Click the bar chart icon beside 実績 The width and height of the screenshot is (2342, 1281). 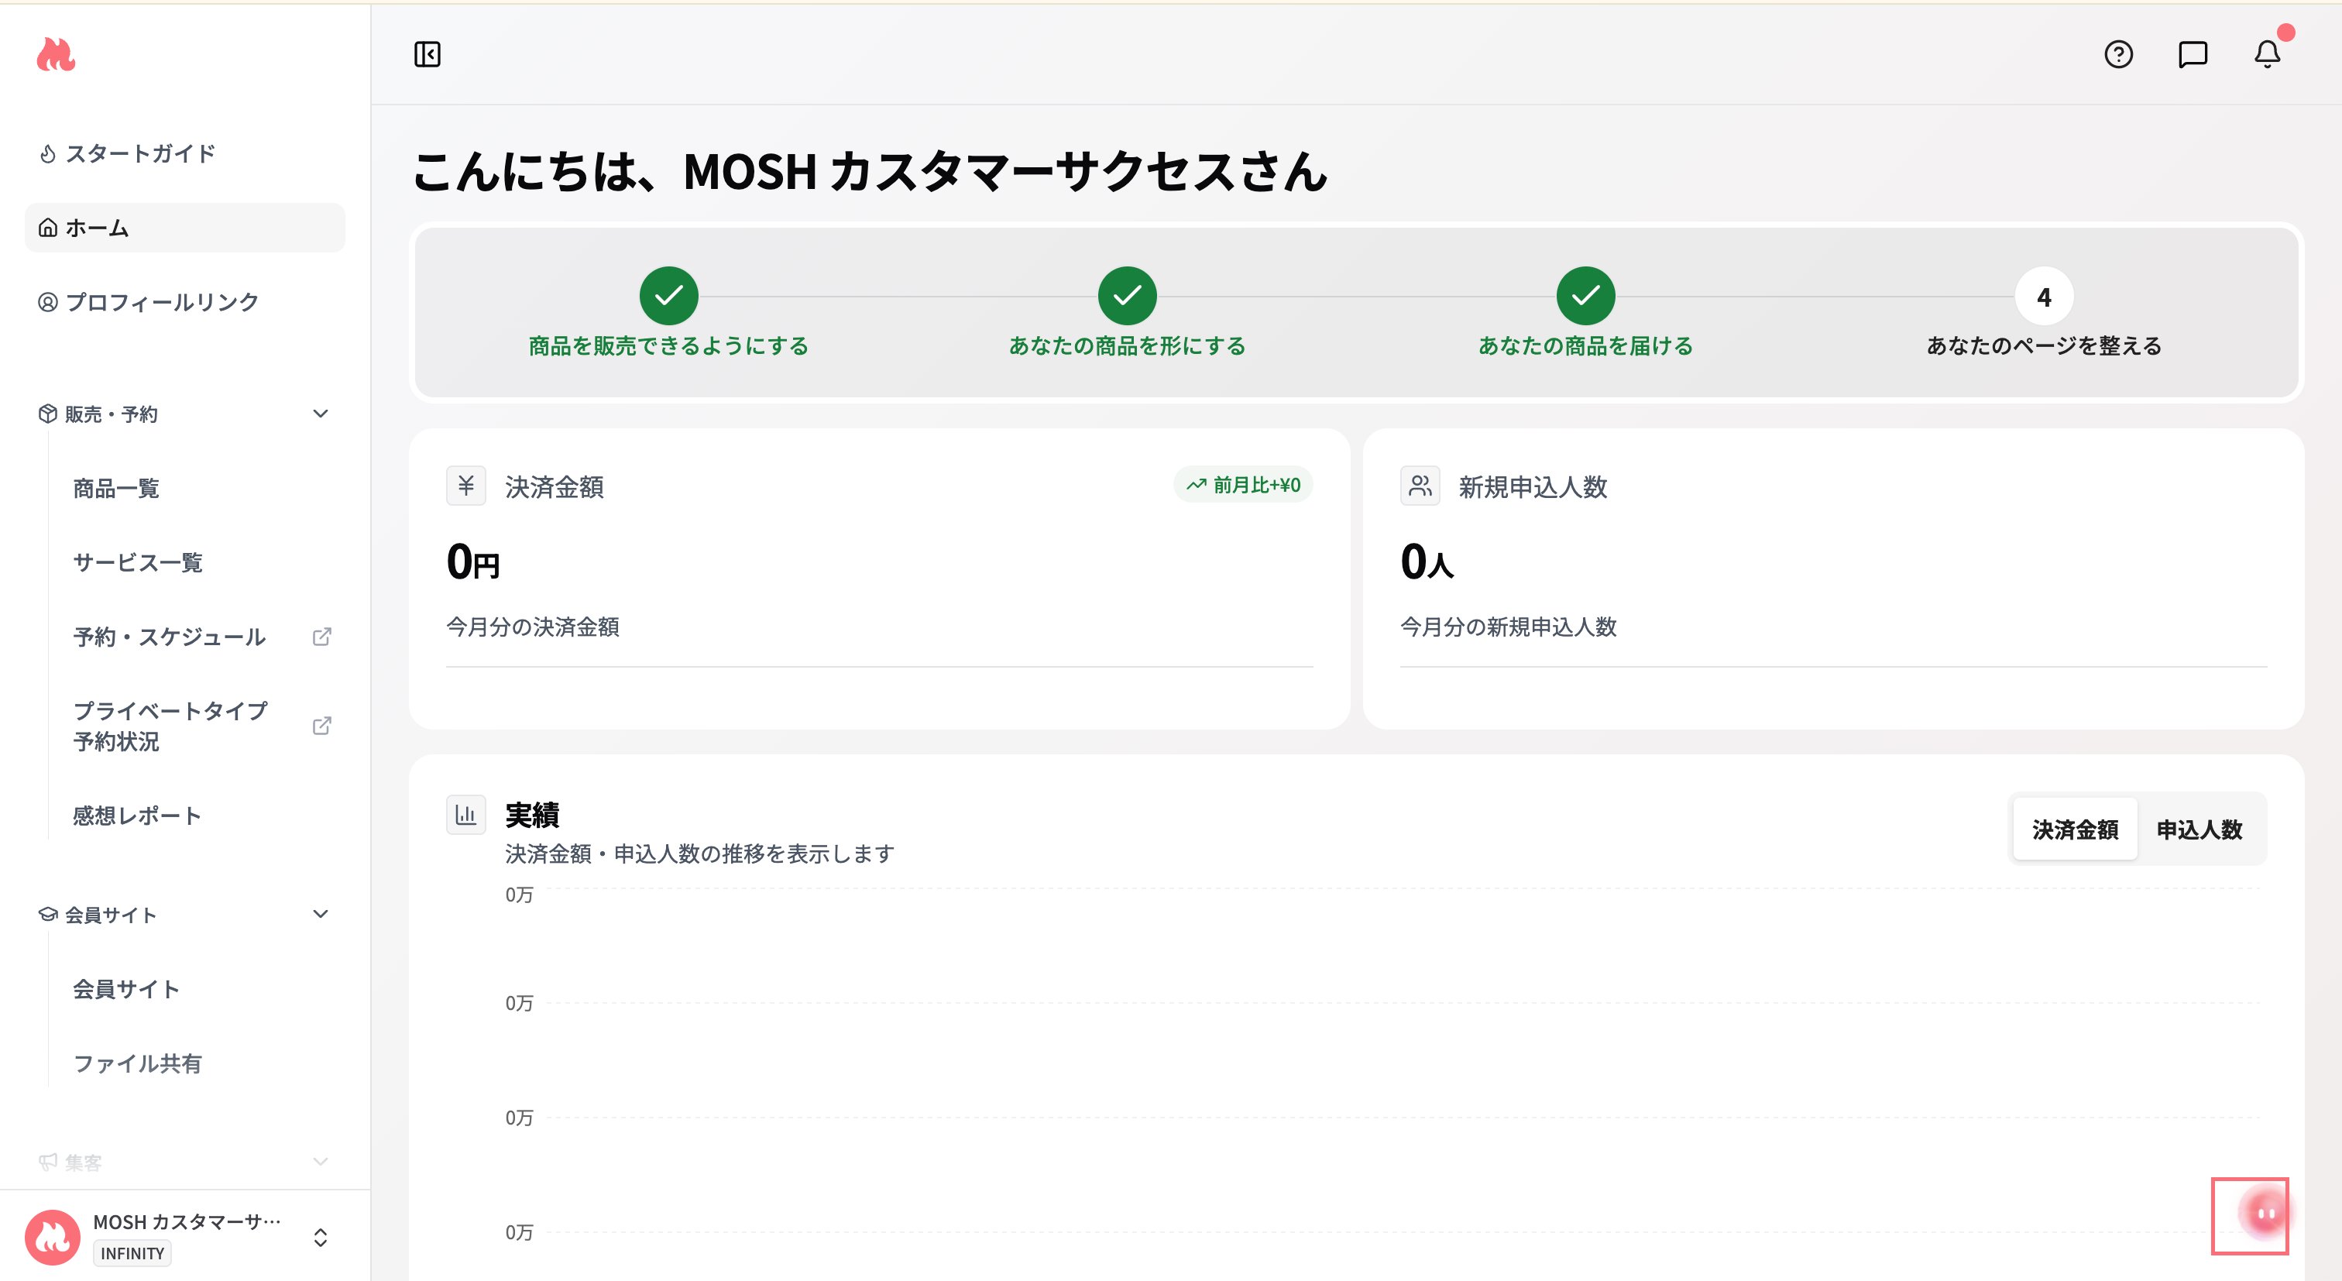(x=466, y=815)
